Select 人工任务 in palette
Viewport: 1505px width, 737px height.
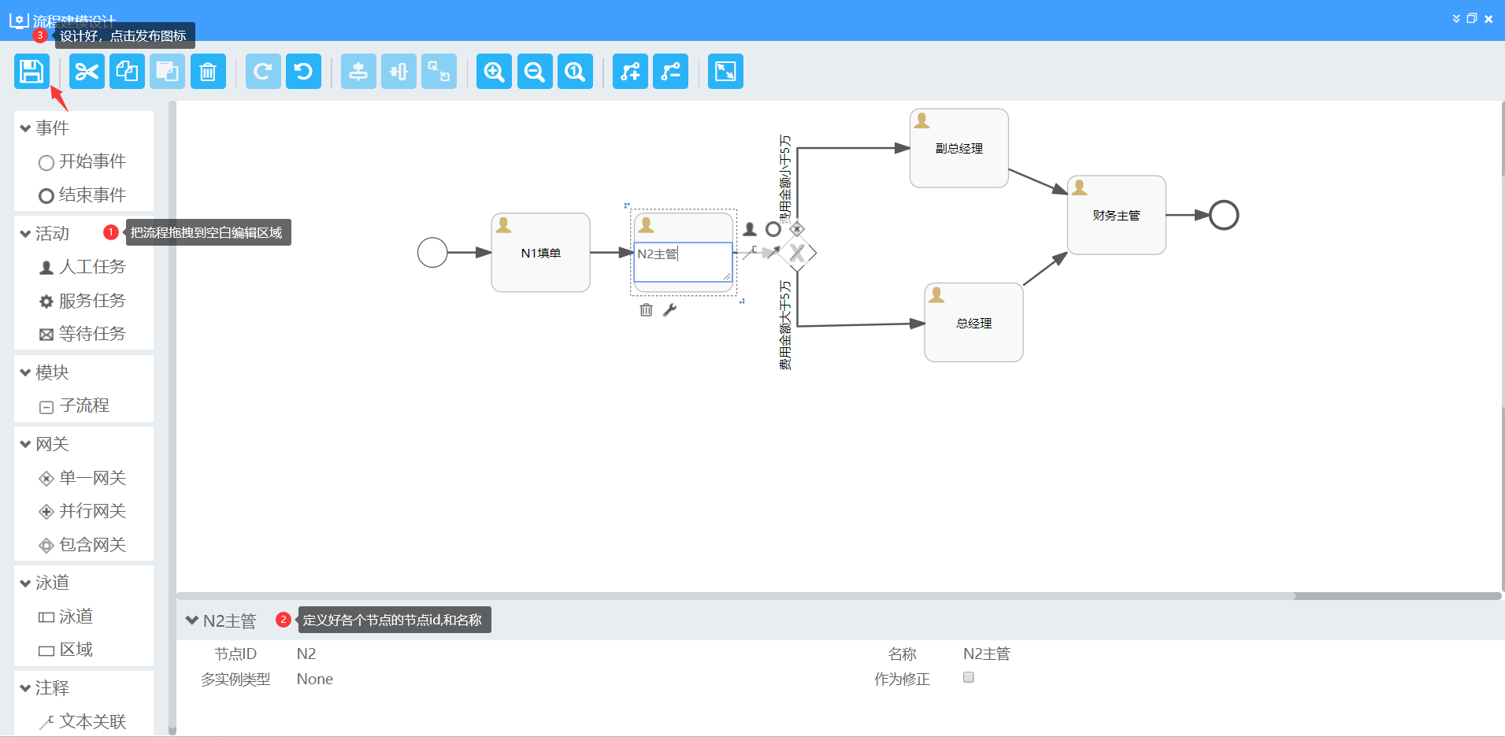coord(83,267)
